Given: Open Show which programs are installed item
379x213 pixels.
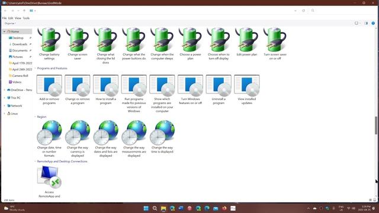Looking at the screenshot, I should [162, 93].
